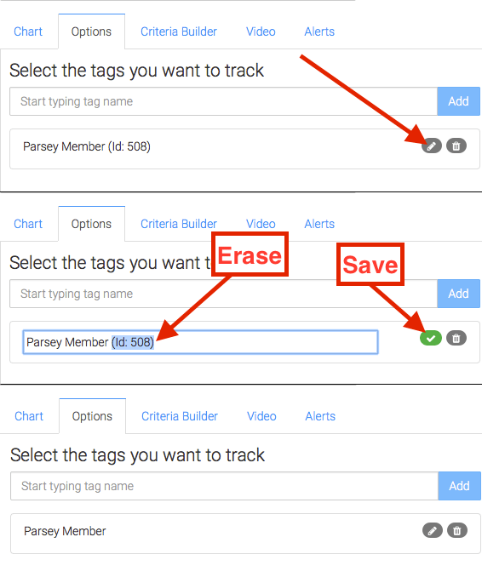Viewport: 482px width, 577px height.
Task: Switch to Criteria Builder tab in bottom panel
Action: point(180,416)
